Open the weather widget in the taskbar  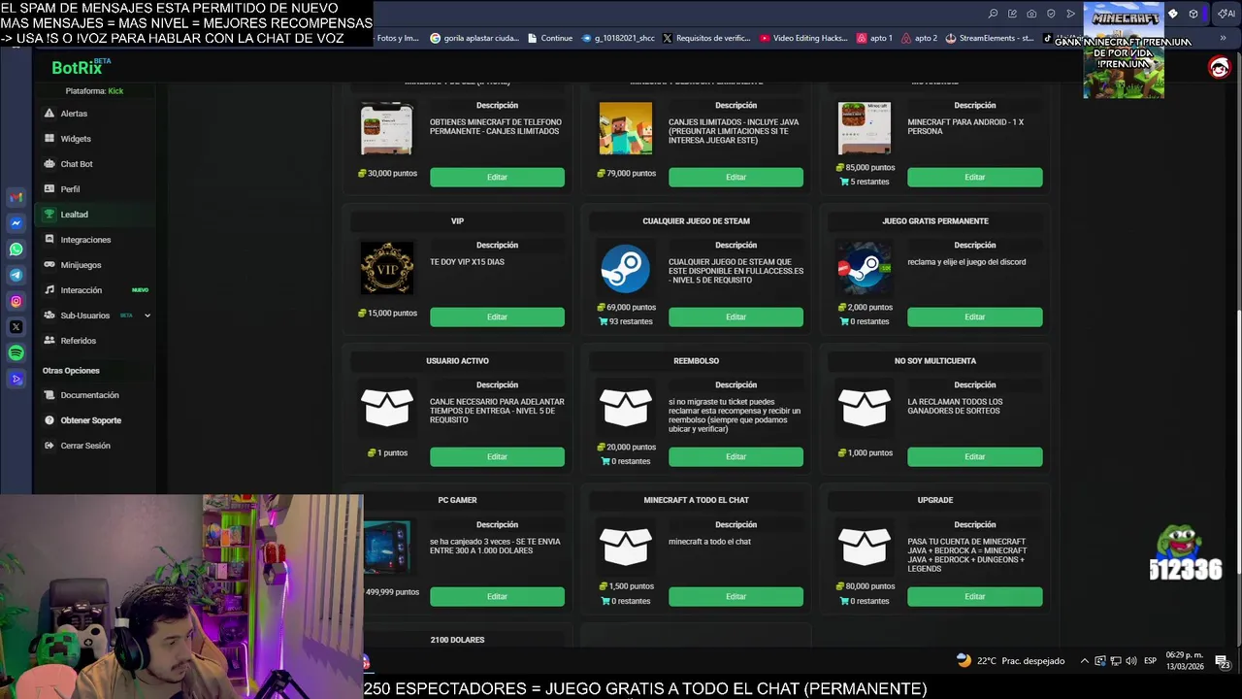point(1010,661)
